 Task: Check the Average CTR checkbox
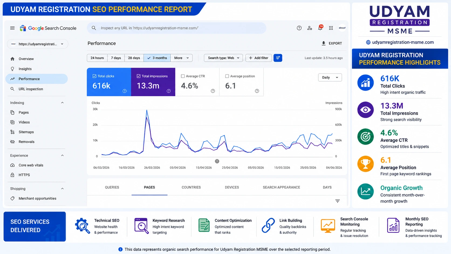[x=183, y=76]
